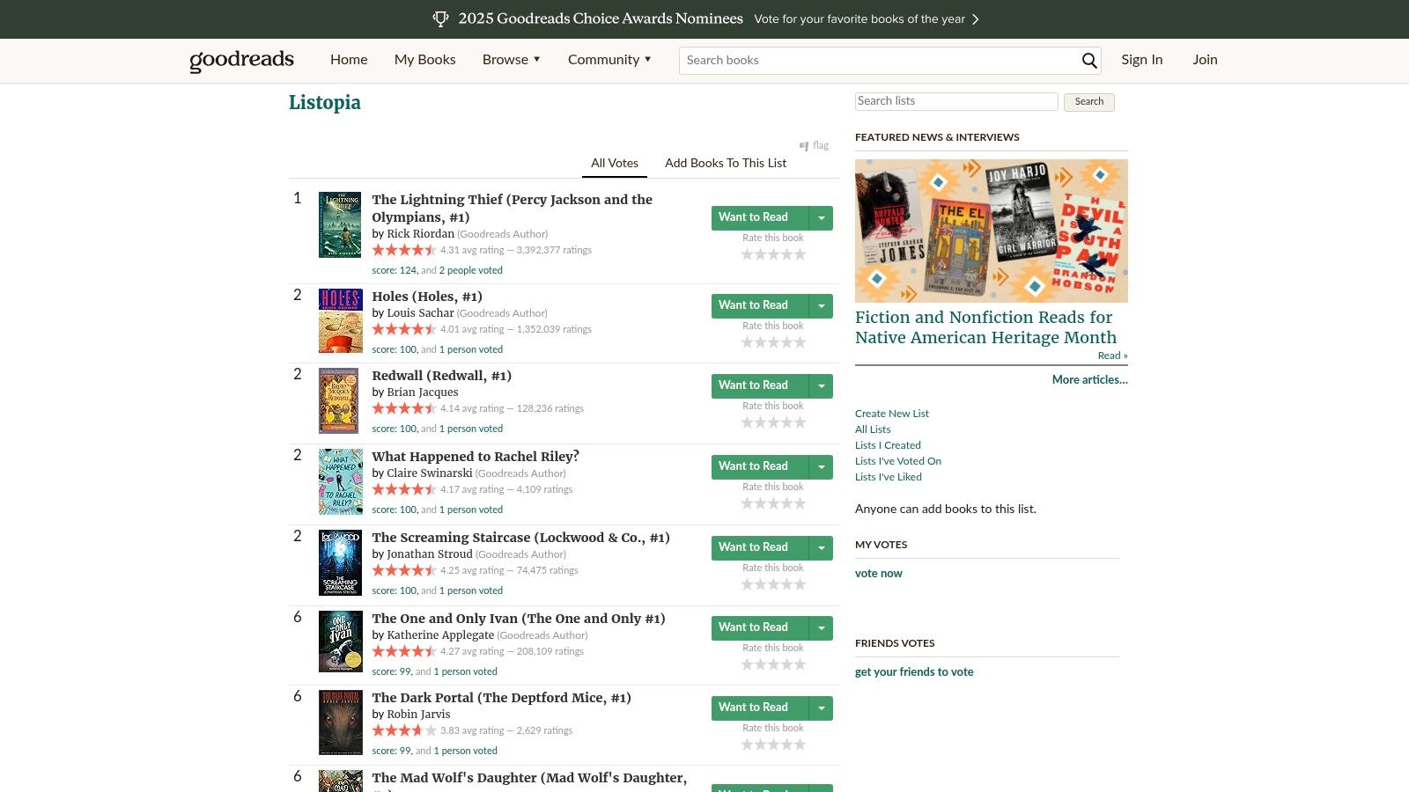Screen dimensions: 1409x792
Task: Open Lists I've Liked link
Action: (x=888, y=477)
